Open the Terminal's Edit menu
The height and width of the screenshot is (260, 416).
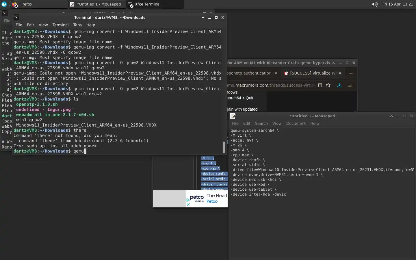[30, 25]
